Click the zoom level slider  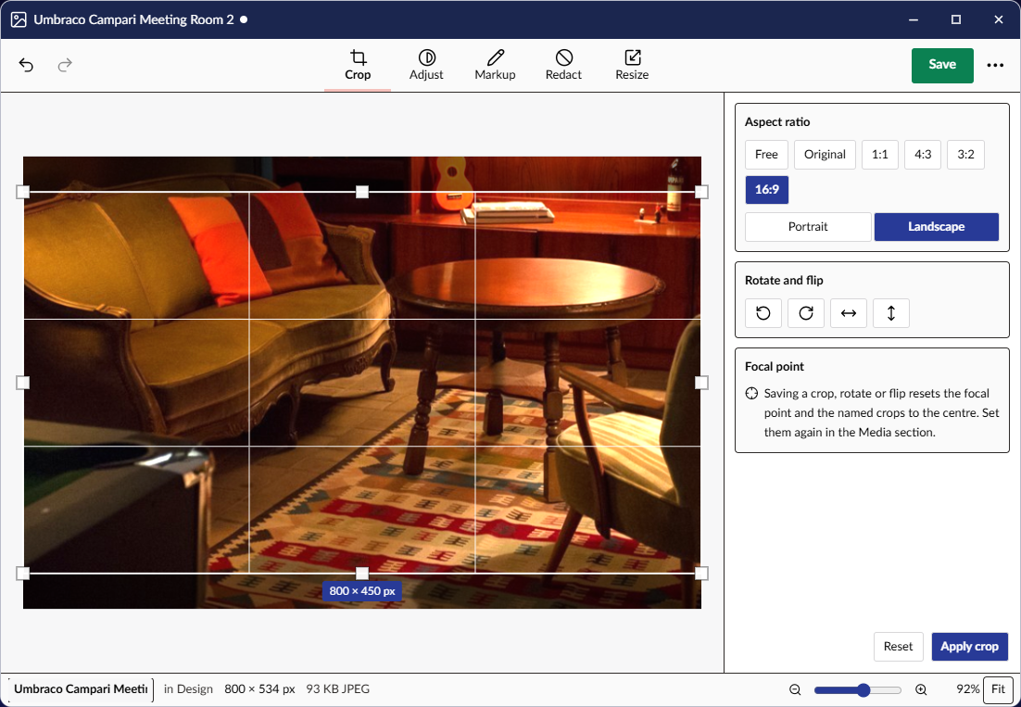click(858, 689)
